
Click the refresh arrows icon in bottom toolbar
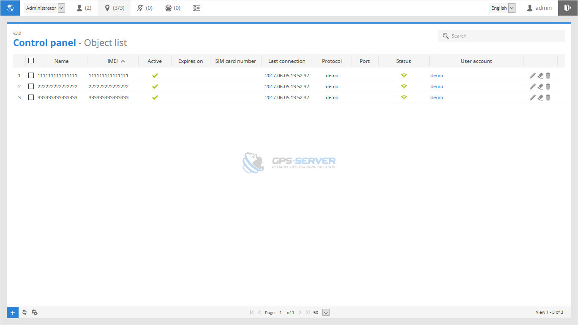click(25, 313)
